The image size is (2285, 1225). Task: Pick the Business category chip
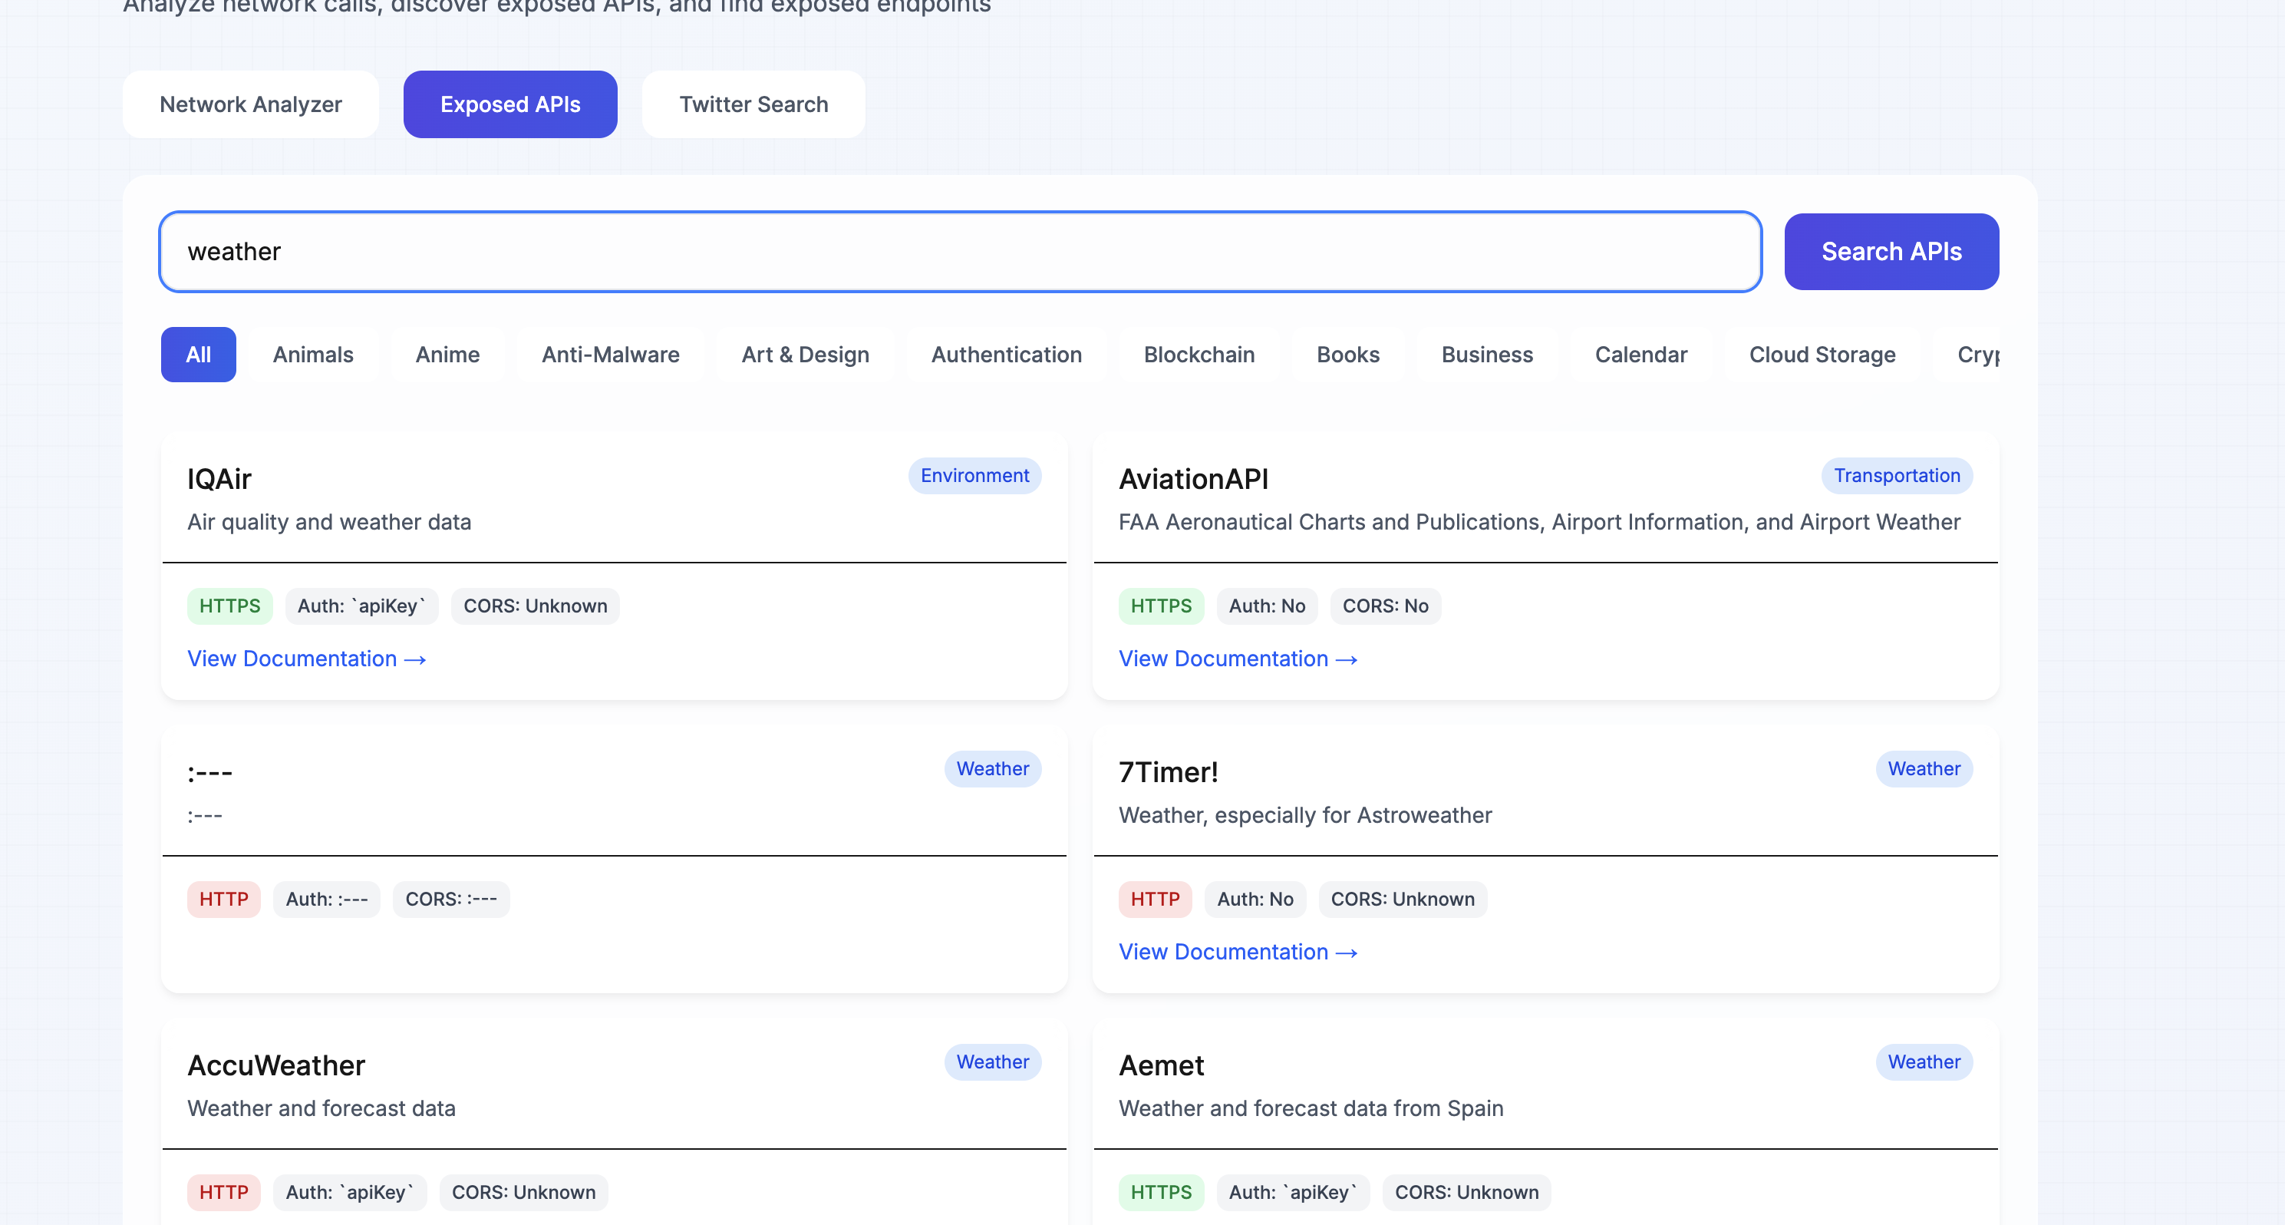point(1487,355)
